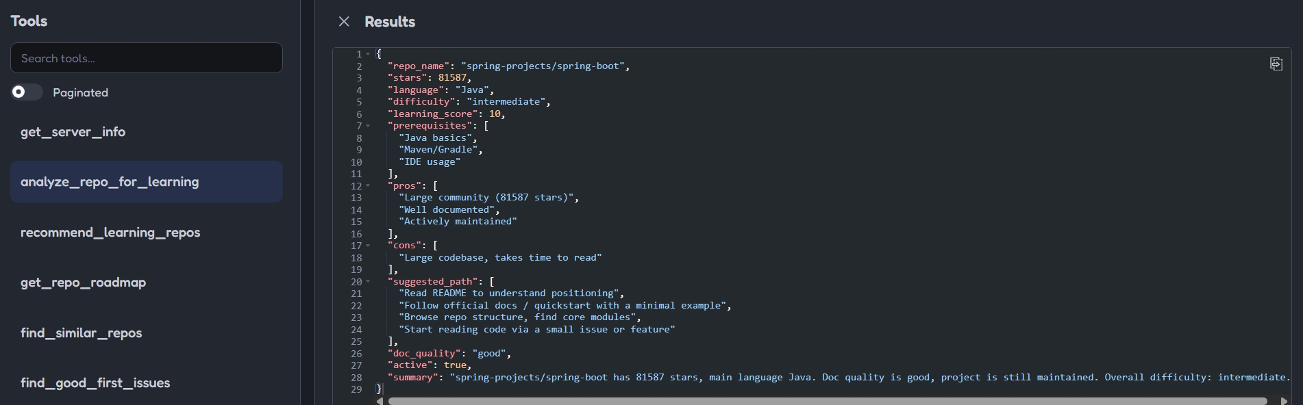This screenshot has width=1303, height=405.
Task: Click the scrollbar's left arrow
Action: (x=380, y=401)
